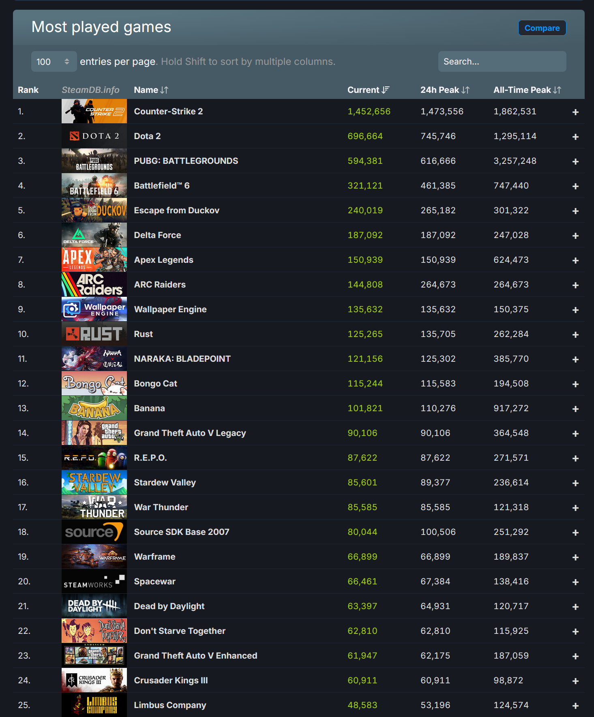The width and height of the screenshot is (594, 717).
Task: Open the Counter-Strike 2 game link
Action: pos(168,111)
